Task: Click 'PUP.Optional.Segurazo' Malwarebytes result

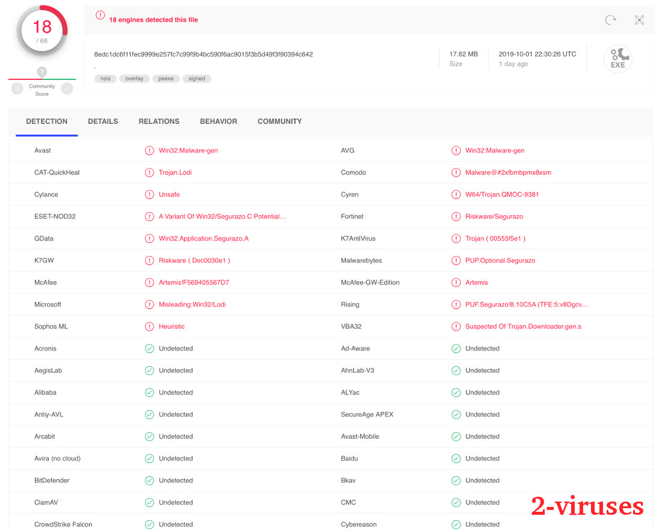Action: [x=500, y=260]
